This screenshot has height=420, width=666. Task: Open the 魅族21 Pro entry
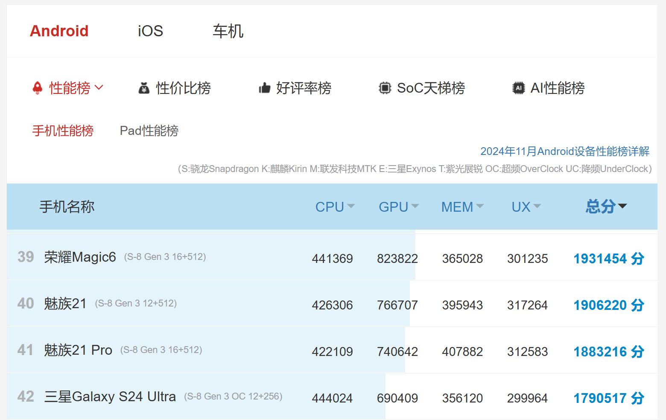click(x=78, y=350)
